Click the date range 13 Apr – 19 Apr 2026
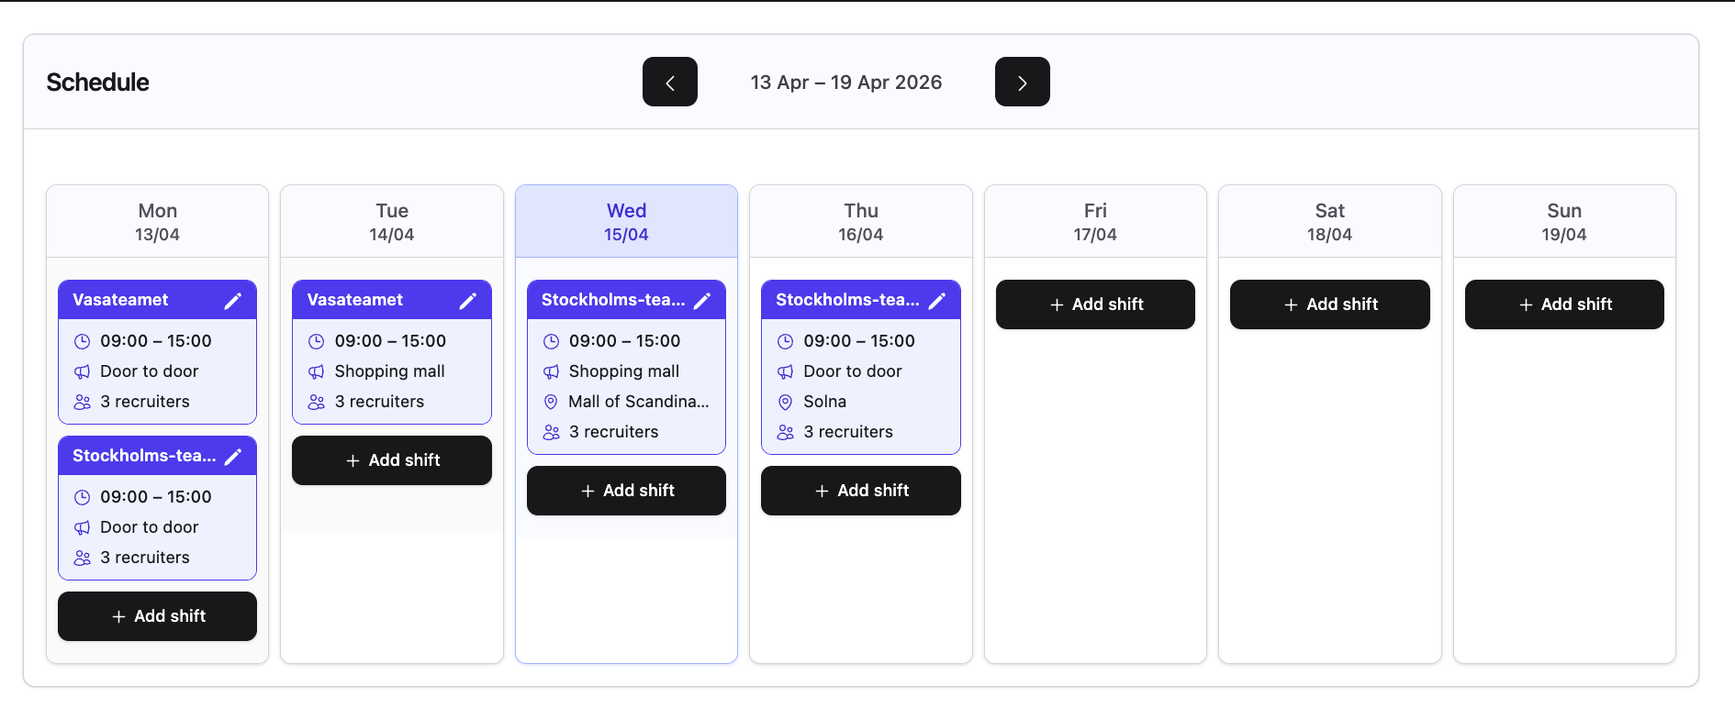The width and height of the screenshot is (1735, 719). (x=846, y=83)
